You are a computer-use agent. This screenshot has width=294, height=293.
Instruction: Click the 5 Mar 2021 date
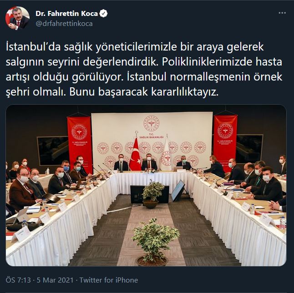[x=55, y=280]
